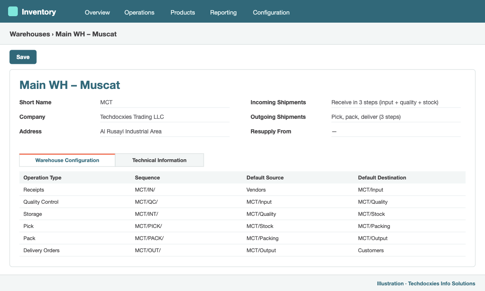Click the Outgoing Shipments label
The height and width of the screenshot is (291, 485).
[278, 117]
